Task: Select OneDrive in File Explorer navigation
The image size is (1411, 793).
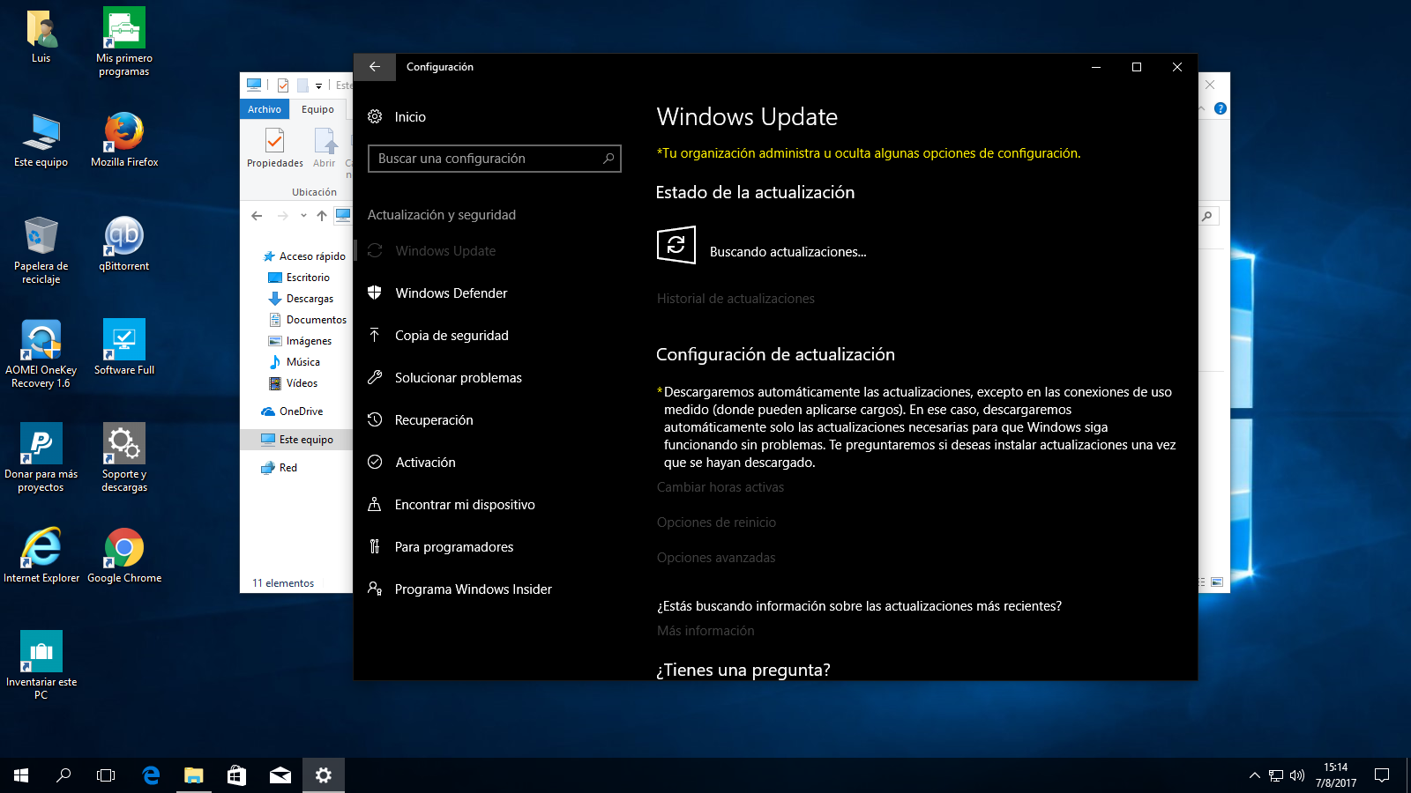Action: [x=292, y=411]
